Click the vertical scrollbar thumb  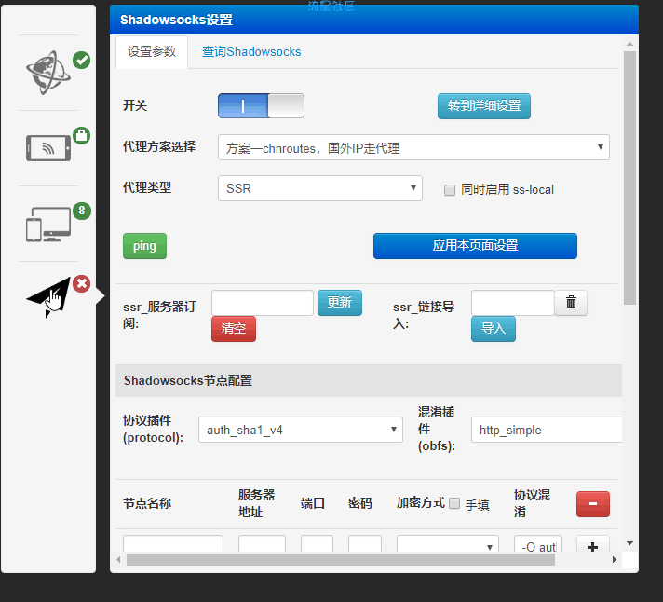coord(629,178)
